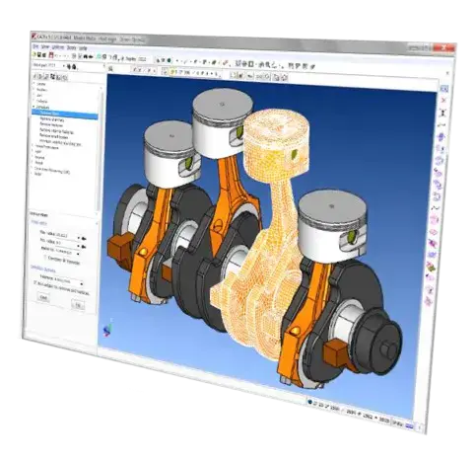Image resolution: width=476 pixels, height=463 pixels.
Task: Open the File menu
Action: (35, 46)
